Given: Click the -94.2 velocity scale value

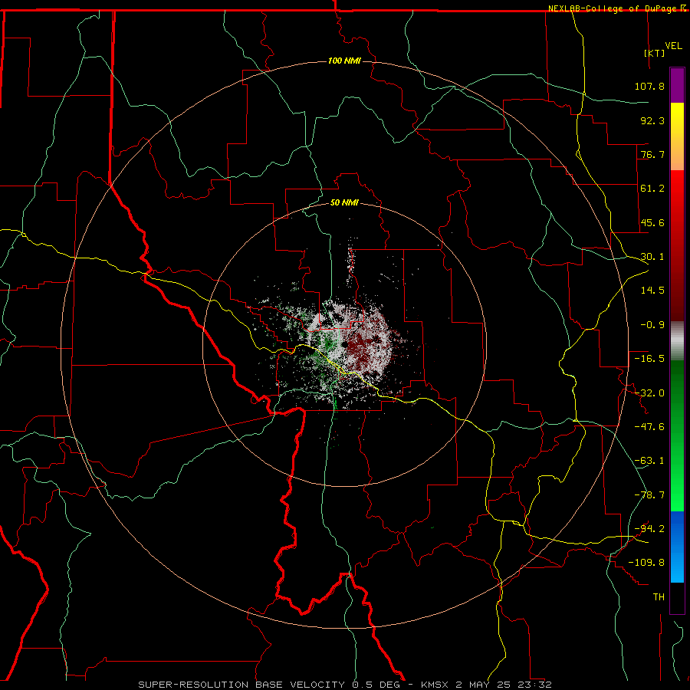Looking at the screenshot, I should tap(649, 528).
